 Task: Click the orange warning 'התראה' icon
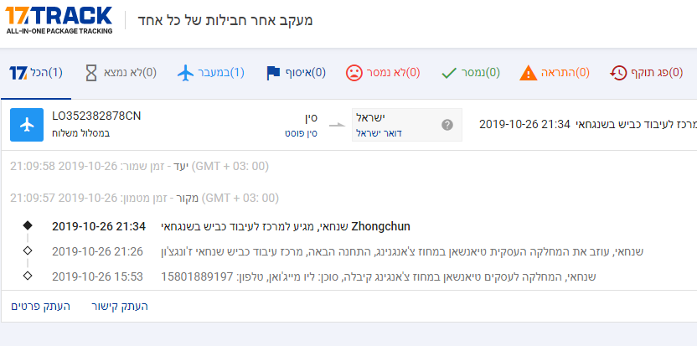529,73
